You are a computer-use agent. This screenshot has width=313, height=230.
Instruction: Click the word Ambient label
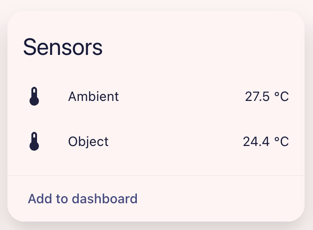coord(93,97)
